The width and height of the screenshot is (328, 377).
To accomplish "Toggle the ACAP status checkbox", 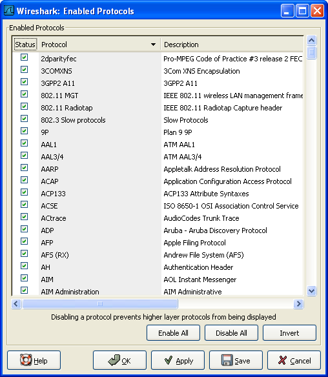I will [24, 180].
